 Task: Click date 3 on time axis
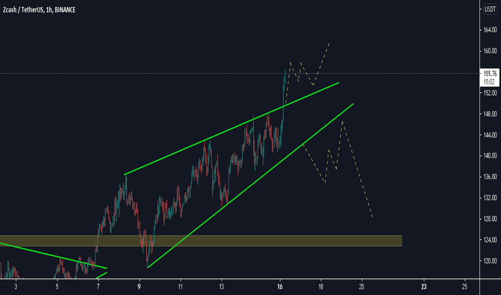[x=16, y=287]
